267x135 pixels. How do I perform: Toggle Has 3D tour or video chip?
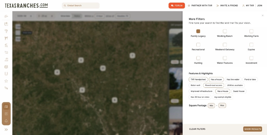[200, 97]
